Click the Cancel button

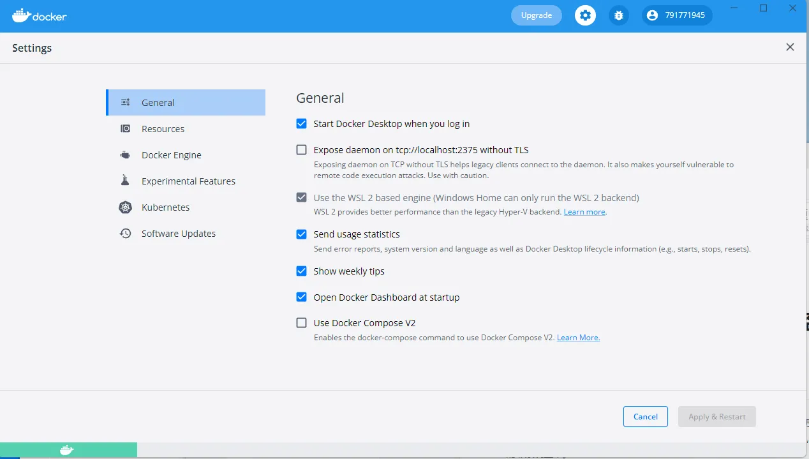[645, 417]
